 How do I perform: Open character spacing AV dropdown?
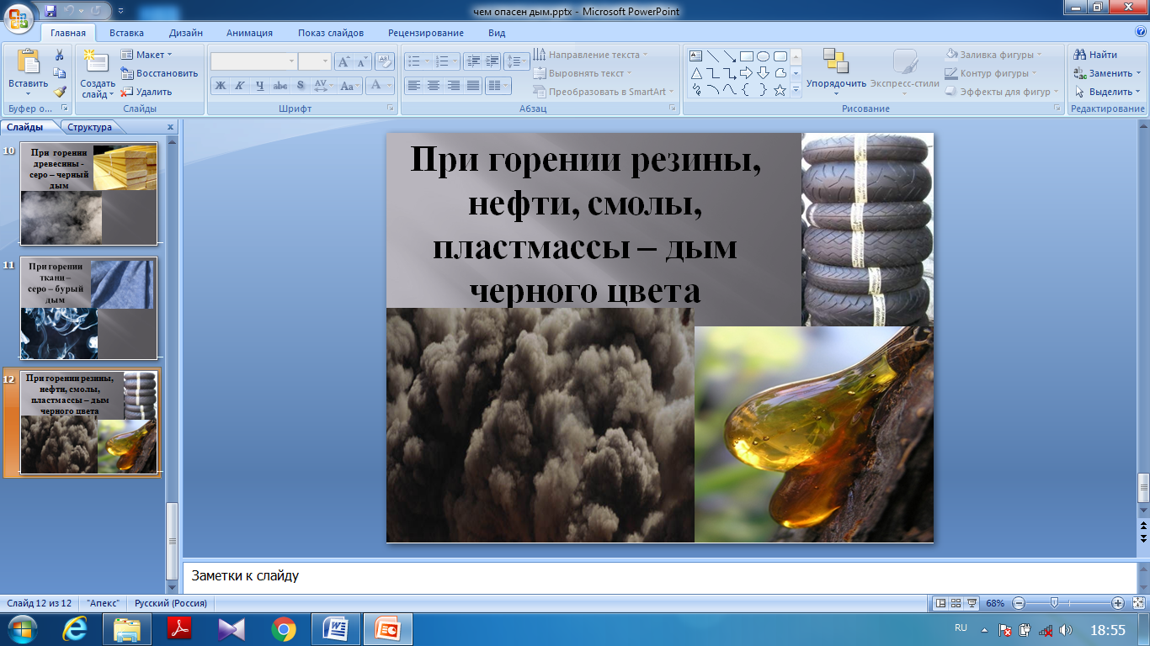[323, 85]
